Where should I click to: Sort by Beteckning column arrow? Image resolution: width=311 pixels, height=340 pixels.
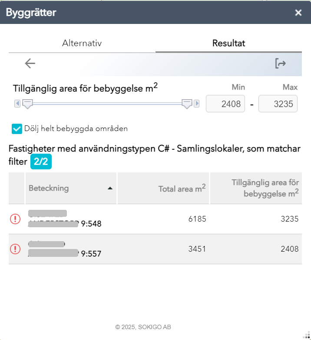point(110,188)
